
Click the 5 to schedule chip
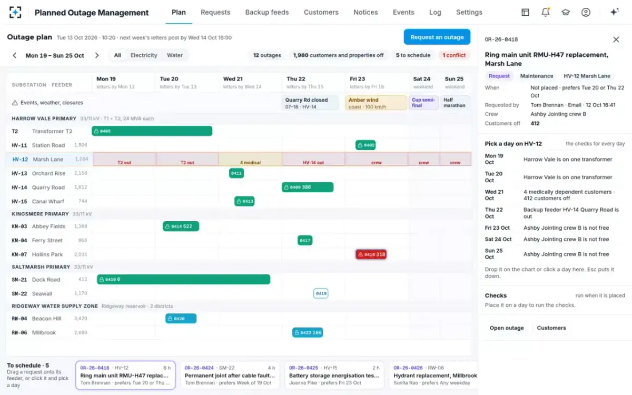(x=413, y=55)
